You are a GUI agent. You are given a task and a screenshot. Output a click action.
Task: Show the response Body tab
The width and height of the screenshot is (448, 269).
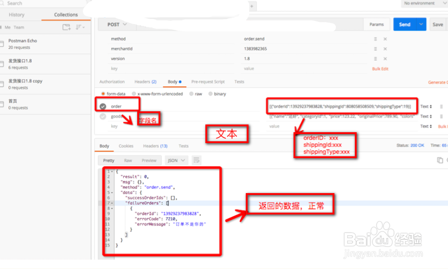pos(105,146)
